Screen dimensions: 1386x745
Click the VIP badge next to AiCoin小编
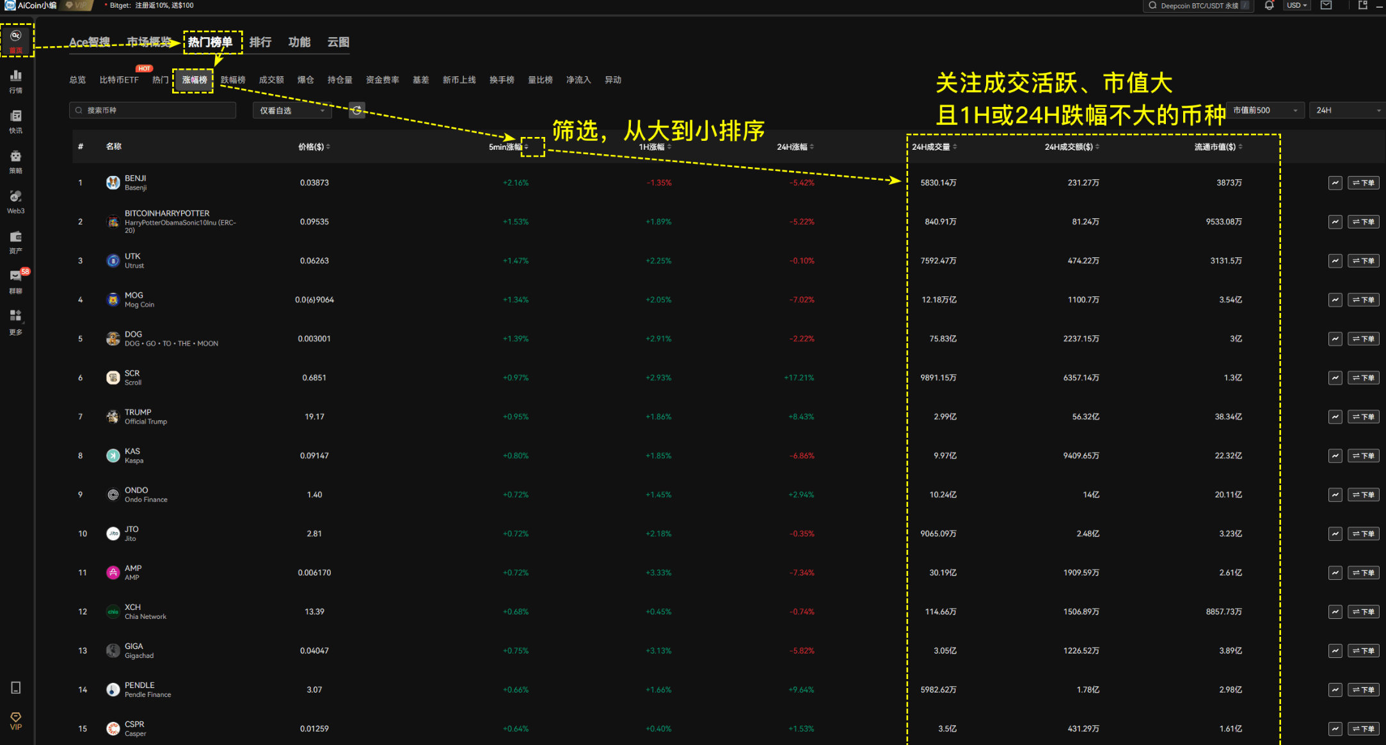[x=78, y=5]
